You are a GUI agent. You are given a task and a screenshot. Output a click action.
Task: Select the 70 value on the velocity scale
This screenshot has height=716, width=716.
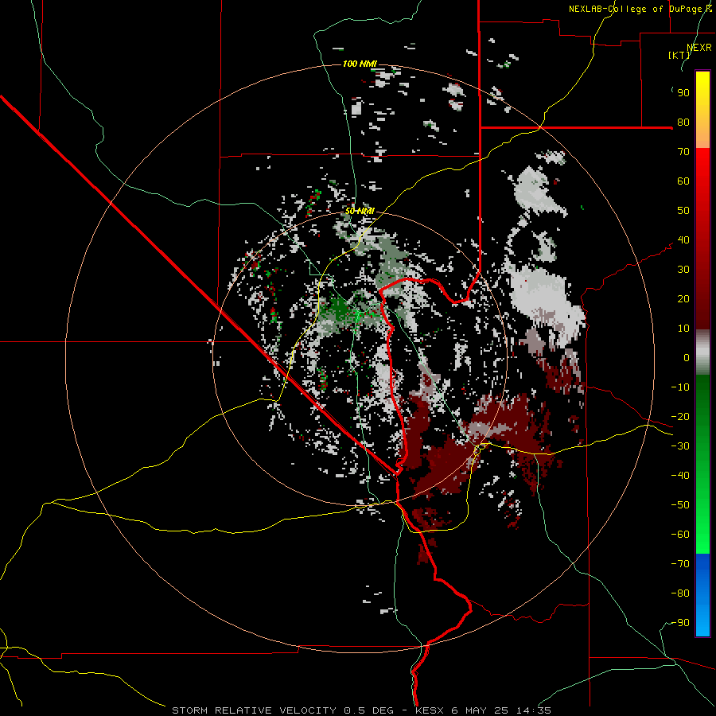[683, 152]
